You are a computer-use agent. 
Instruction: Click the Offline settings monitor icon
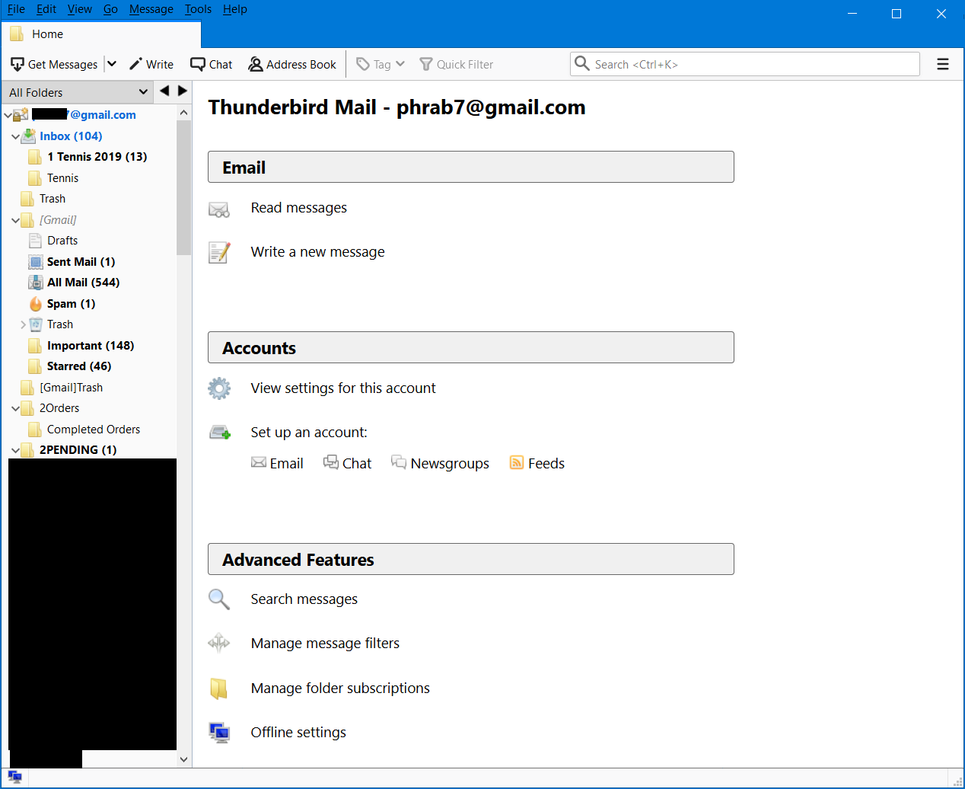(219, 733)
